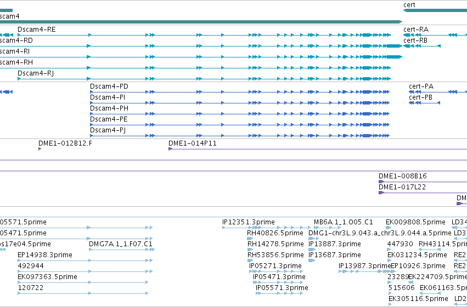Click the EK305116.5prime EST label
The height and width of the screenshot is (307, 467).
pyautogui.click(x=419, y=298)
